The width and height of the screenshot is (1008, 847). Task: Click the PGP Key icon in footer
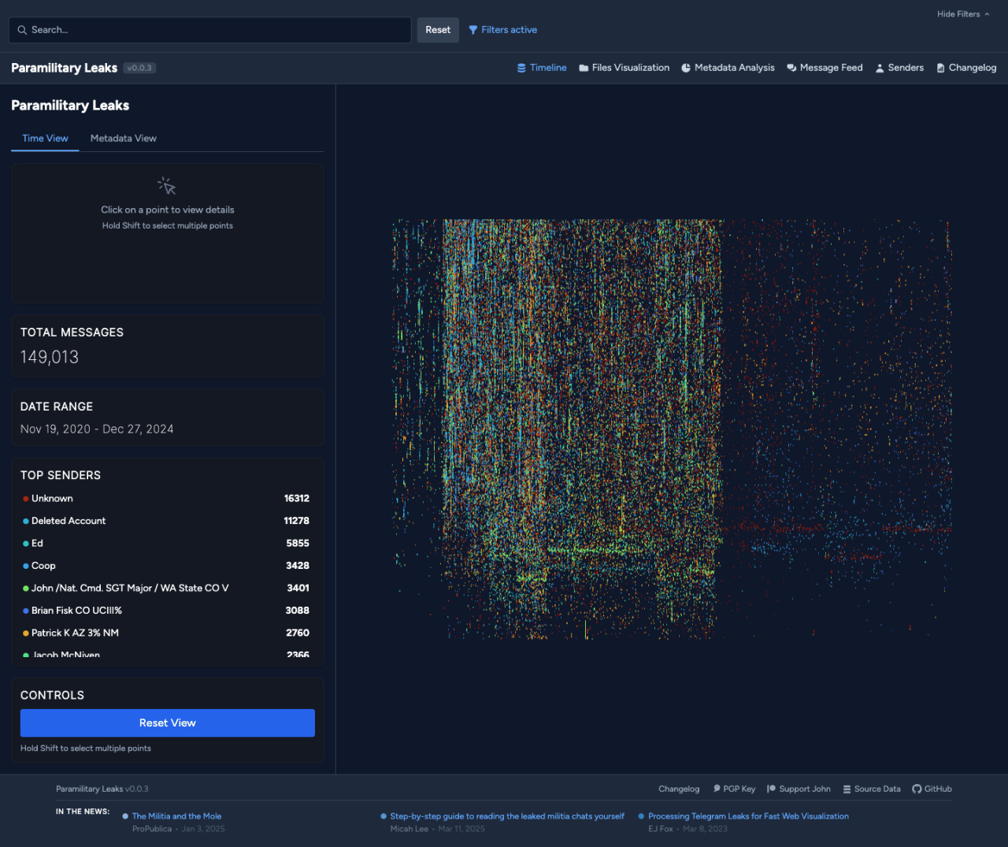[717, 789]
